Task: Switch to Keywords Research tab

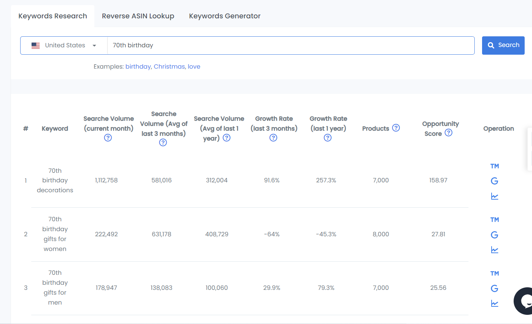Action: (x=53, y=16)
